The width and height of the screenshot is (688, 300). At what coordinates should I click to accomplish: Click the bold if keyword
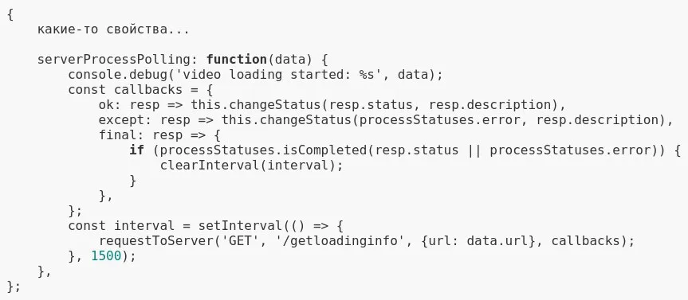136,150
